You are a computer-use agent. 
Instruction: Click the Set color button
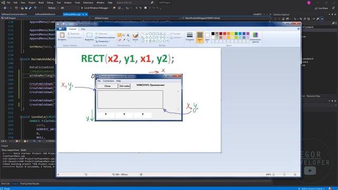click(125, 86)
